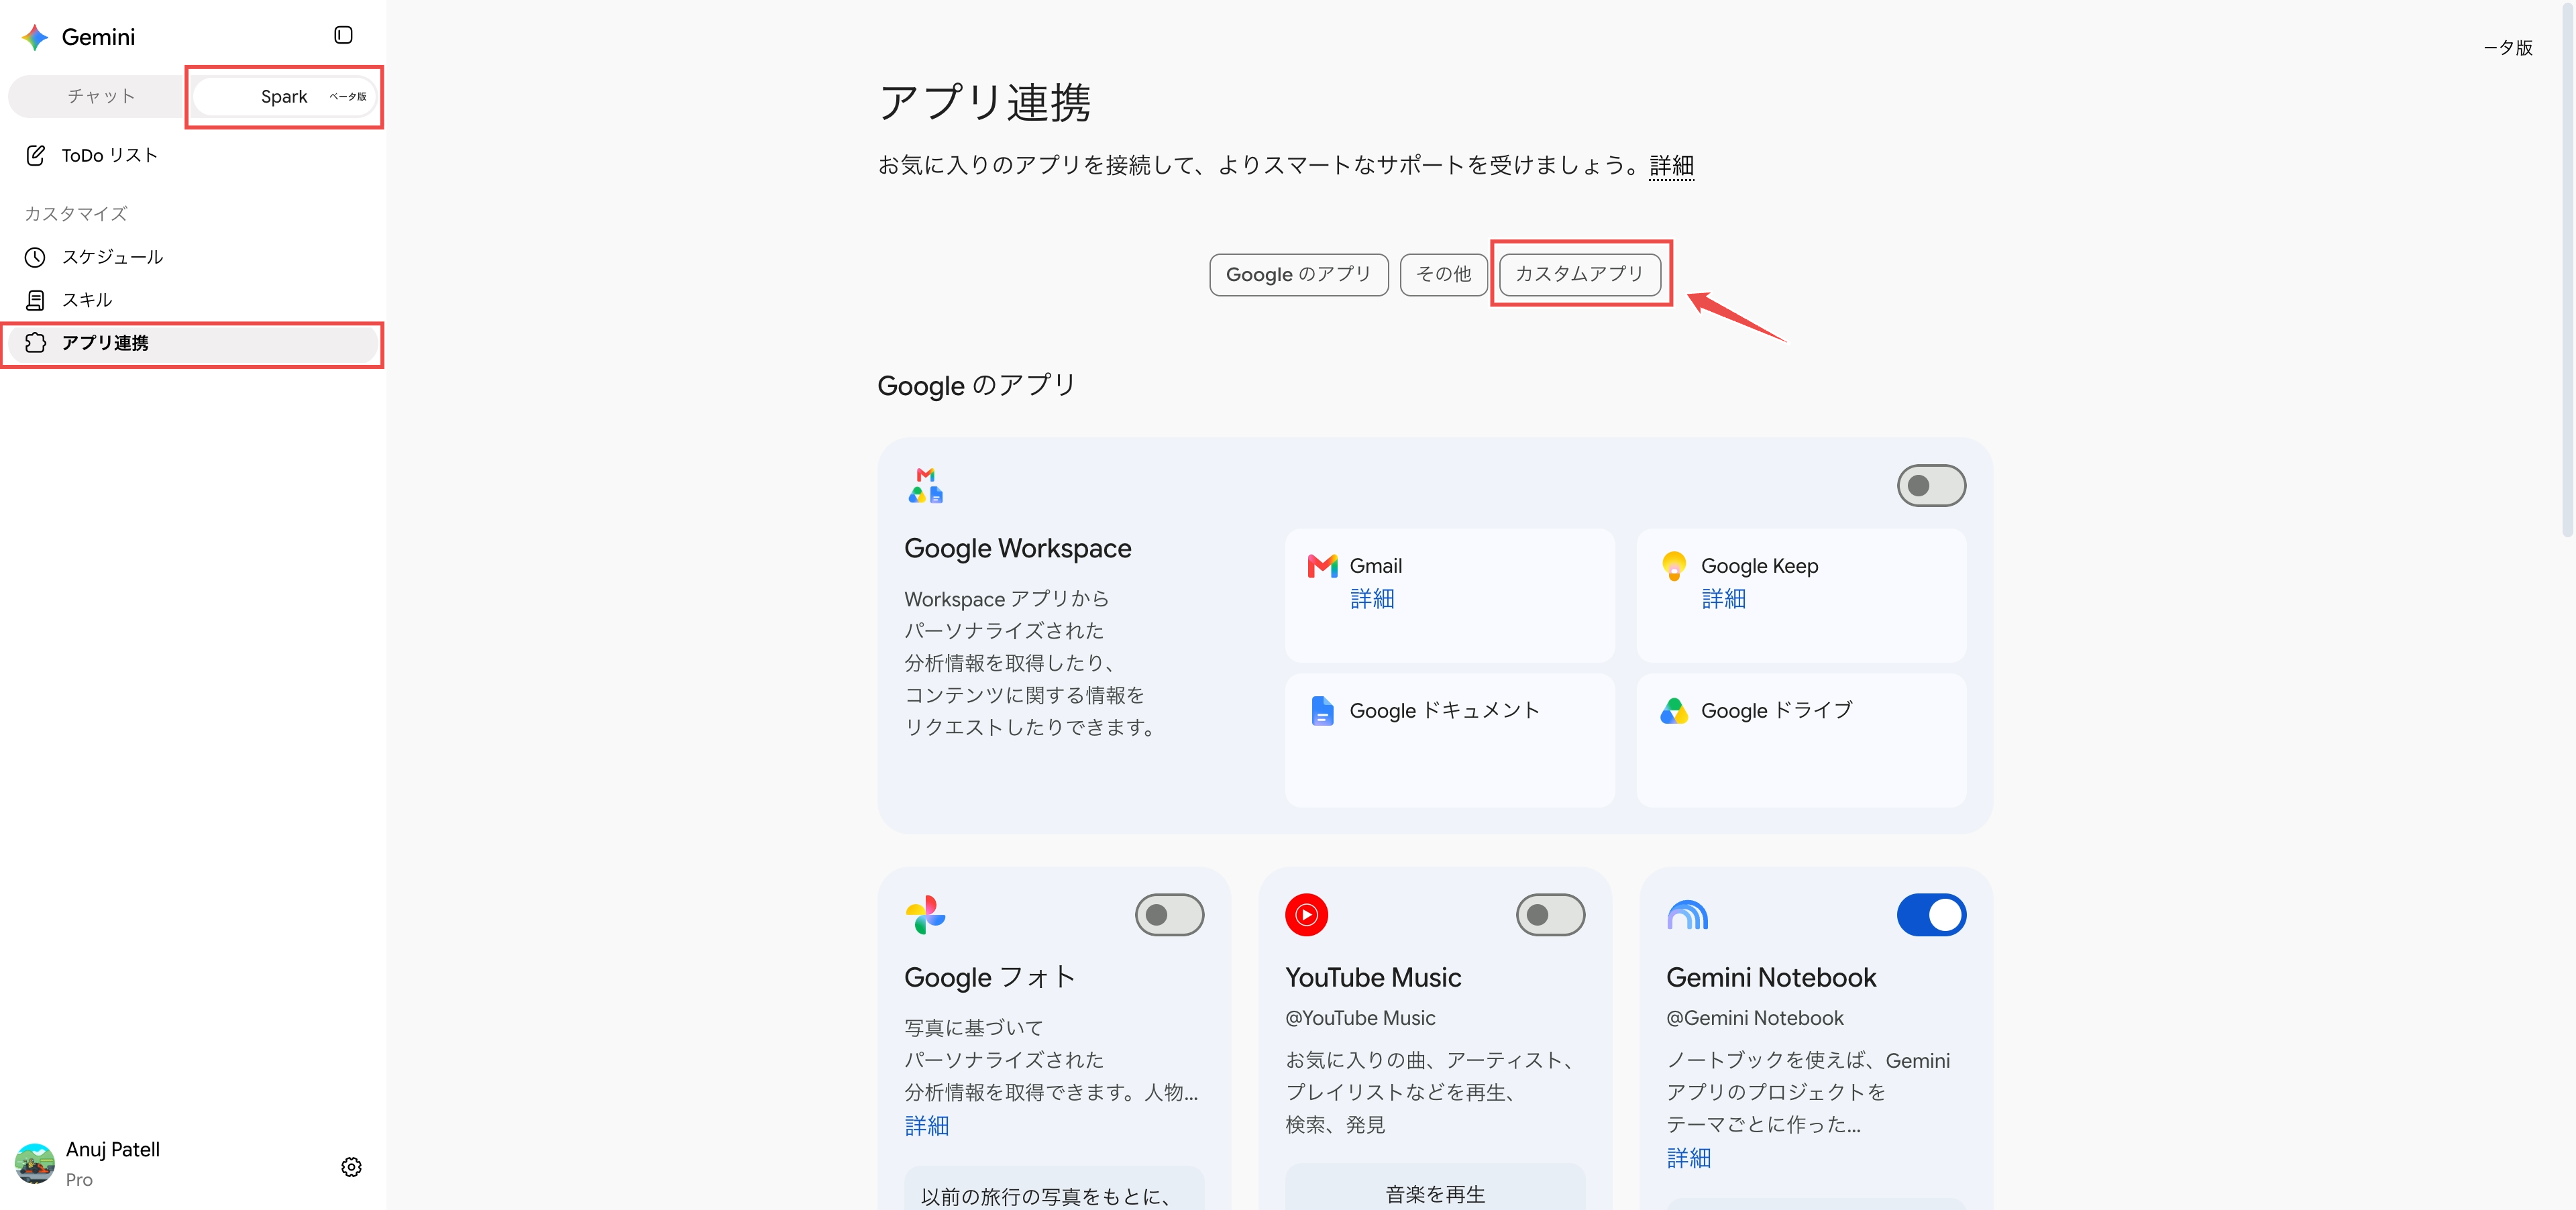Open ToDo リスト pencil icon
2576x1210 pixels.
click(x=35, y=155)
